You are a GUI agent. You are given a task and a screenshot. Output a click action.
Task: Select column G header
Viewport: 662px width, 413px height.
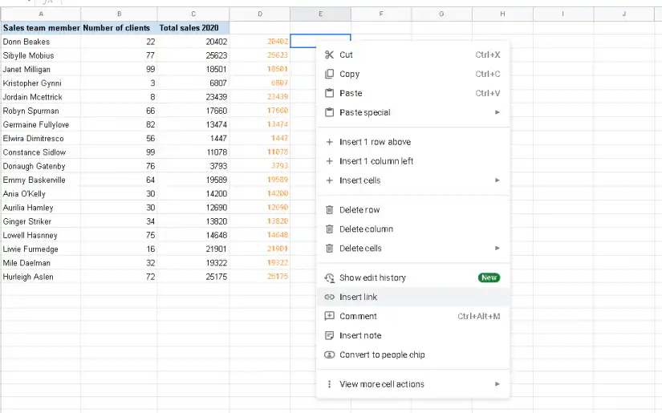pos(441,14)
